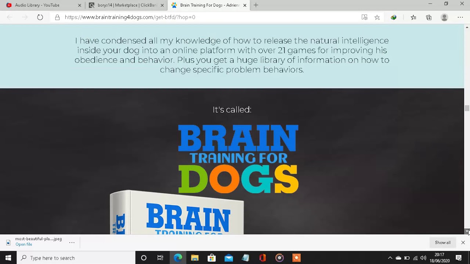Image resolution: width=470 pixels, height=264 pixels.
Task: Open the immersive reader icon in the address bar
Action: click(x=364, y=17)
